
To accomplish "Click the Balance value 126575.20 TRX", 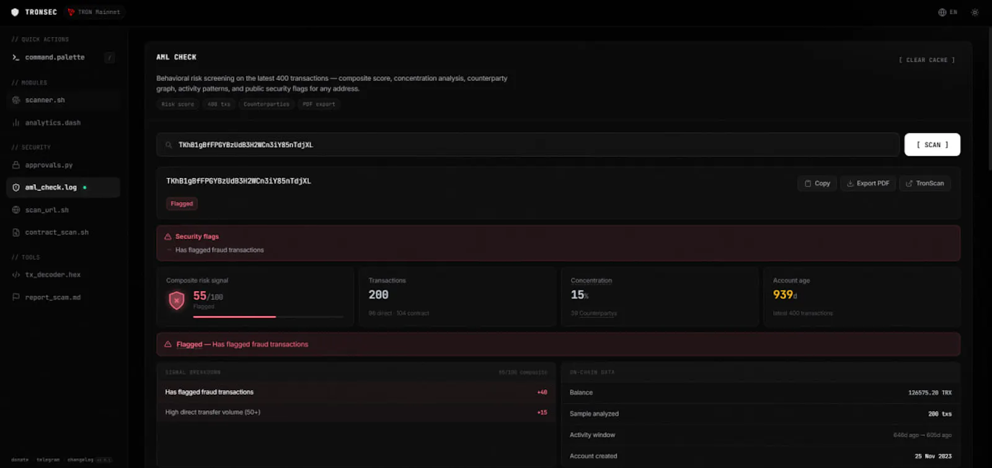I will point(929,392).
